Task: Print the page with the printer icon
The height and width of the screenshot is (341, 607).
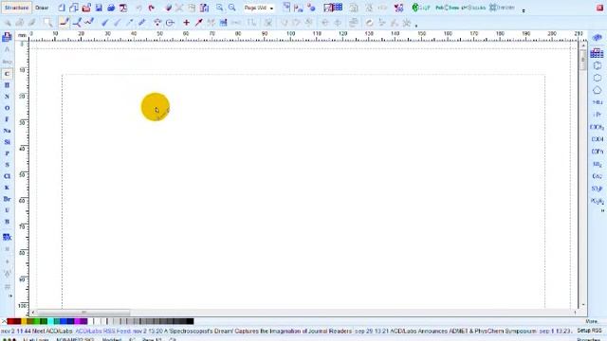Action: pyautogui.click(x=111, y=8)
